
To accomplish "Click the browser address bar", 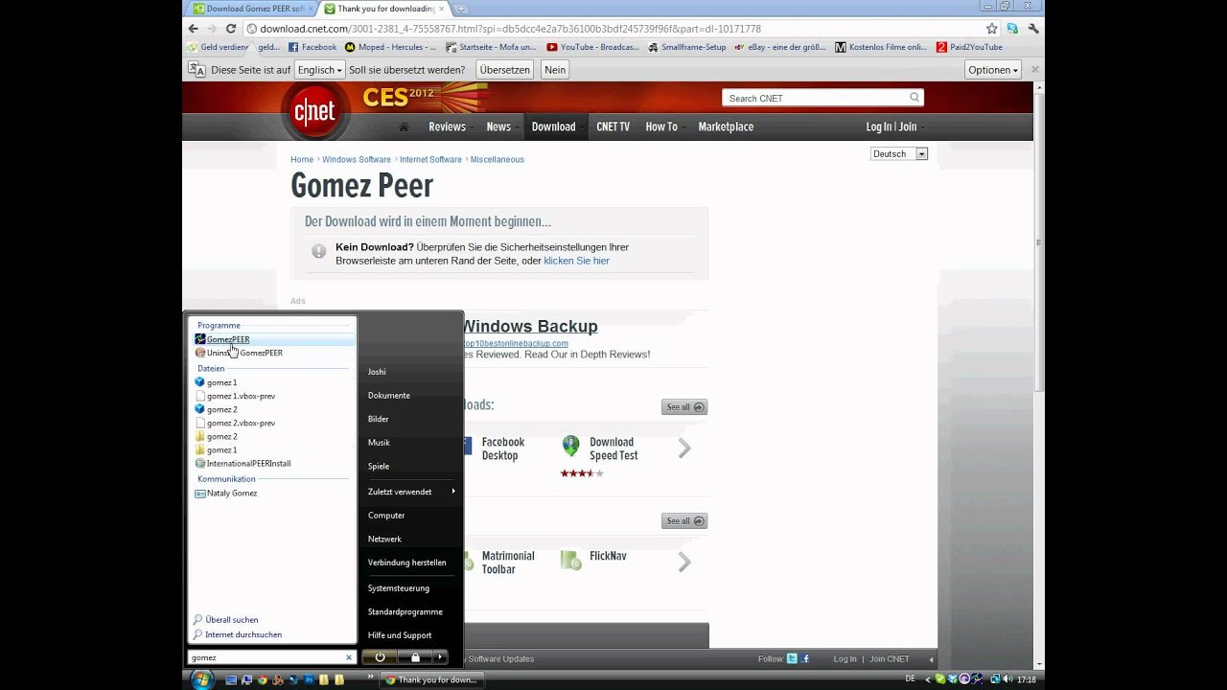I will click(613, 29).
